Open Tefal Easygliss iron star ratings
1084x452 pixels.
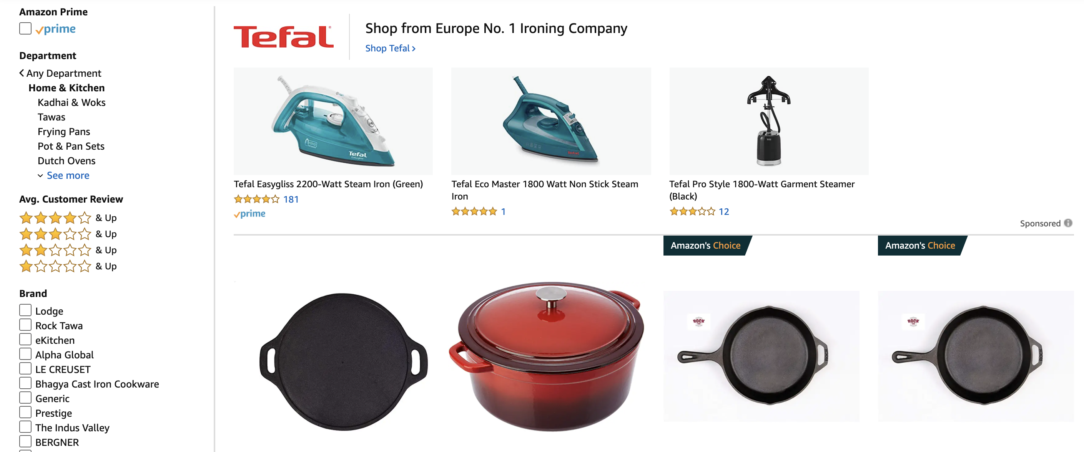pos(256,199)
